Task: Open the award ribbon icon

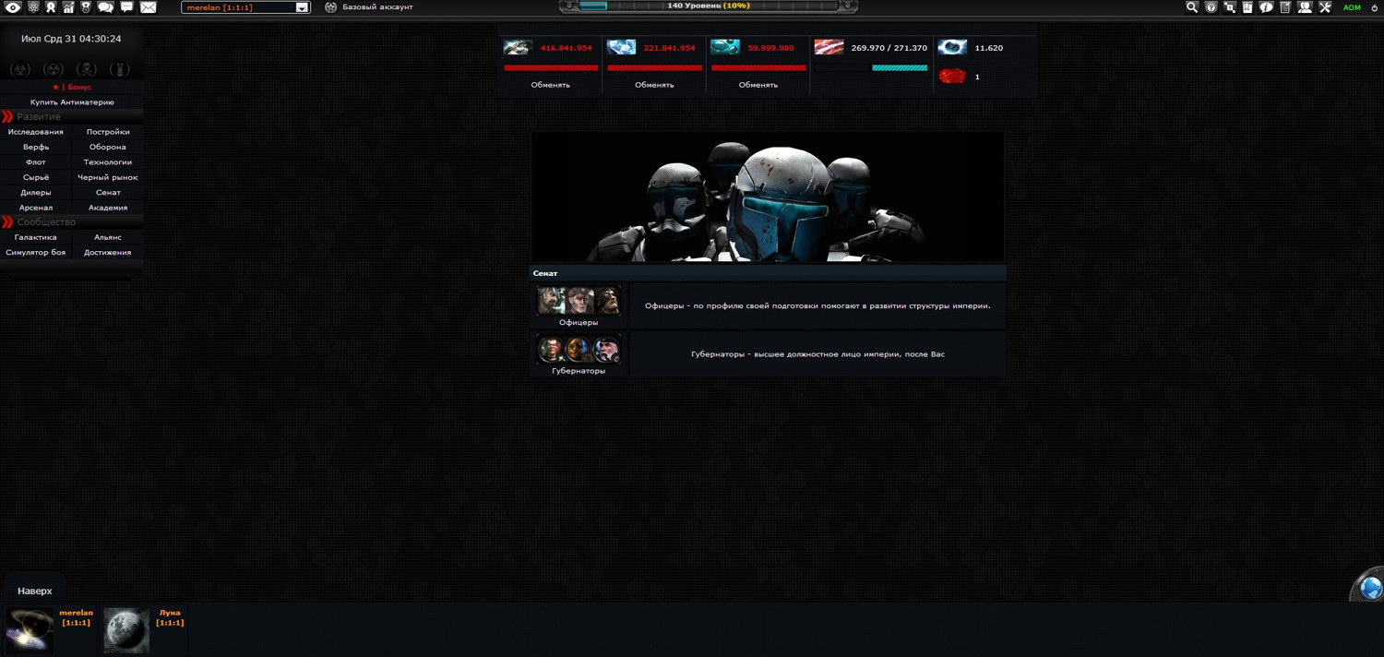Action: tap(51, 7)
